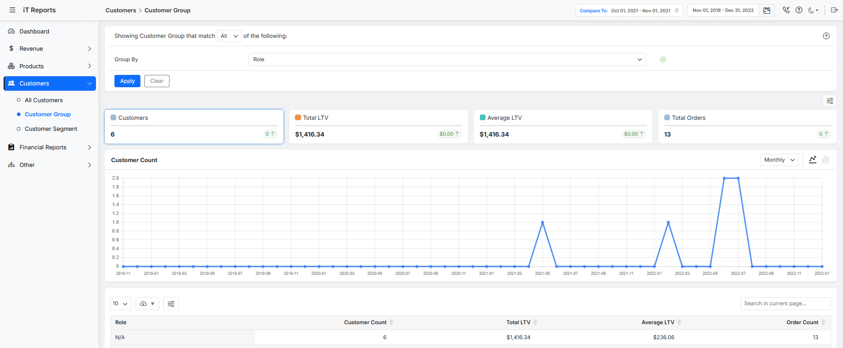Viewport: 843px width, 348px height.
Task: Toggle dark mode moon icon
Action: click(812, 10)
